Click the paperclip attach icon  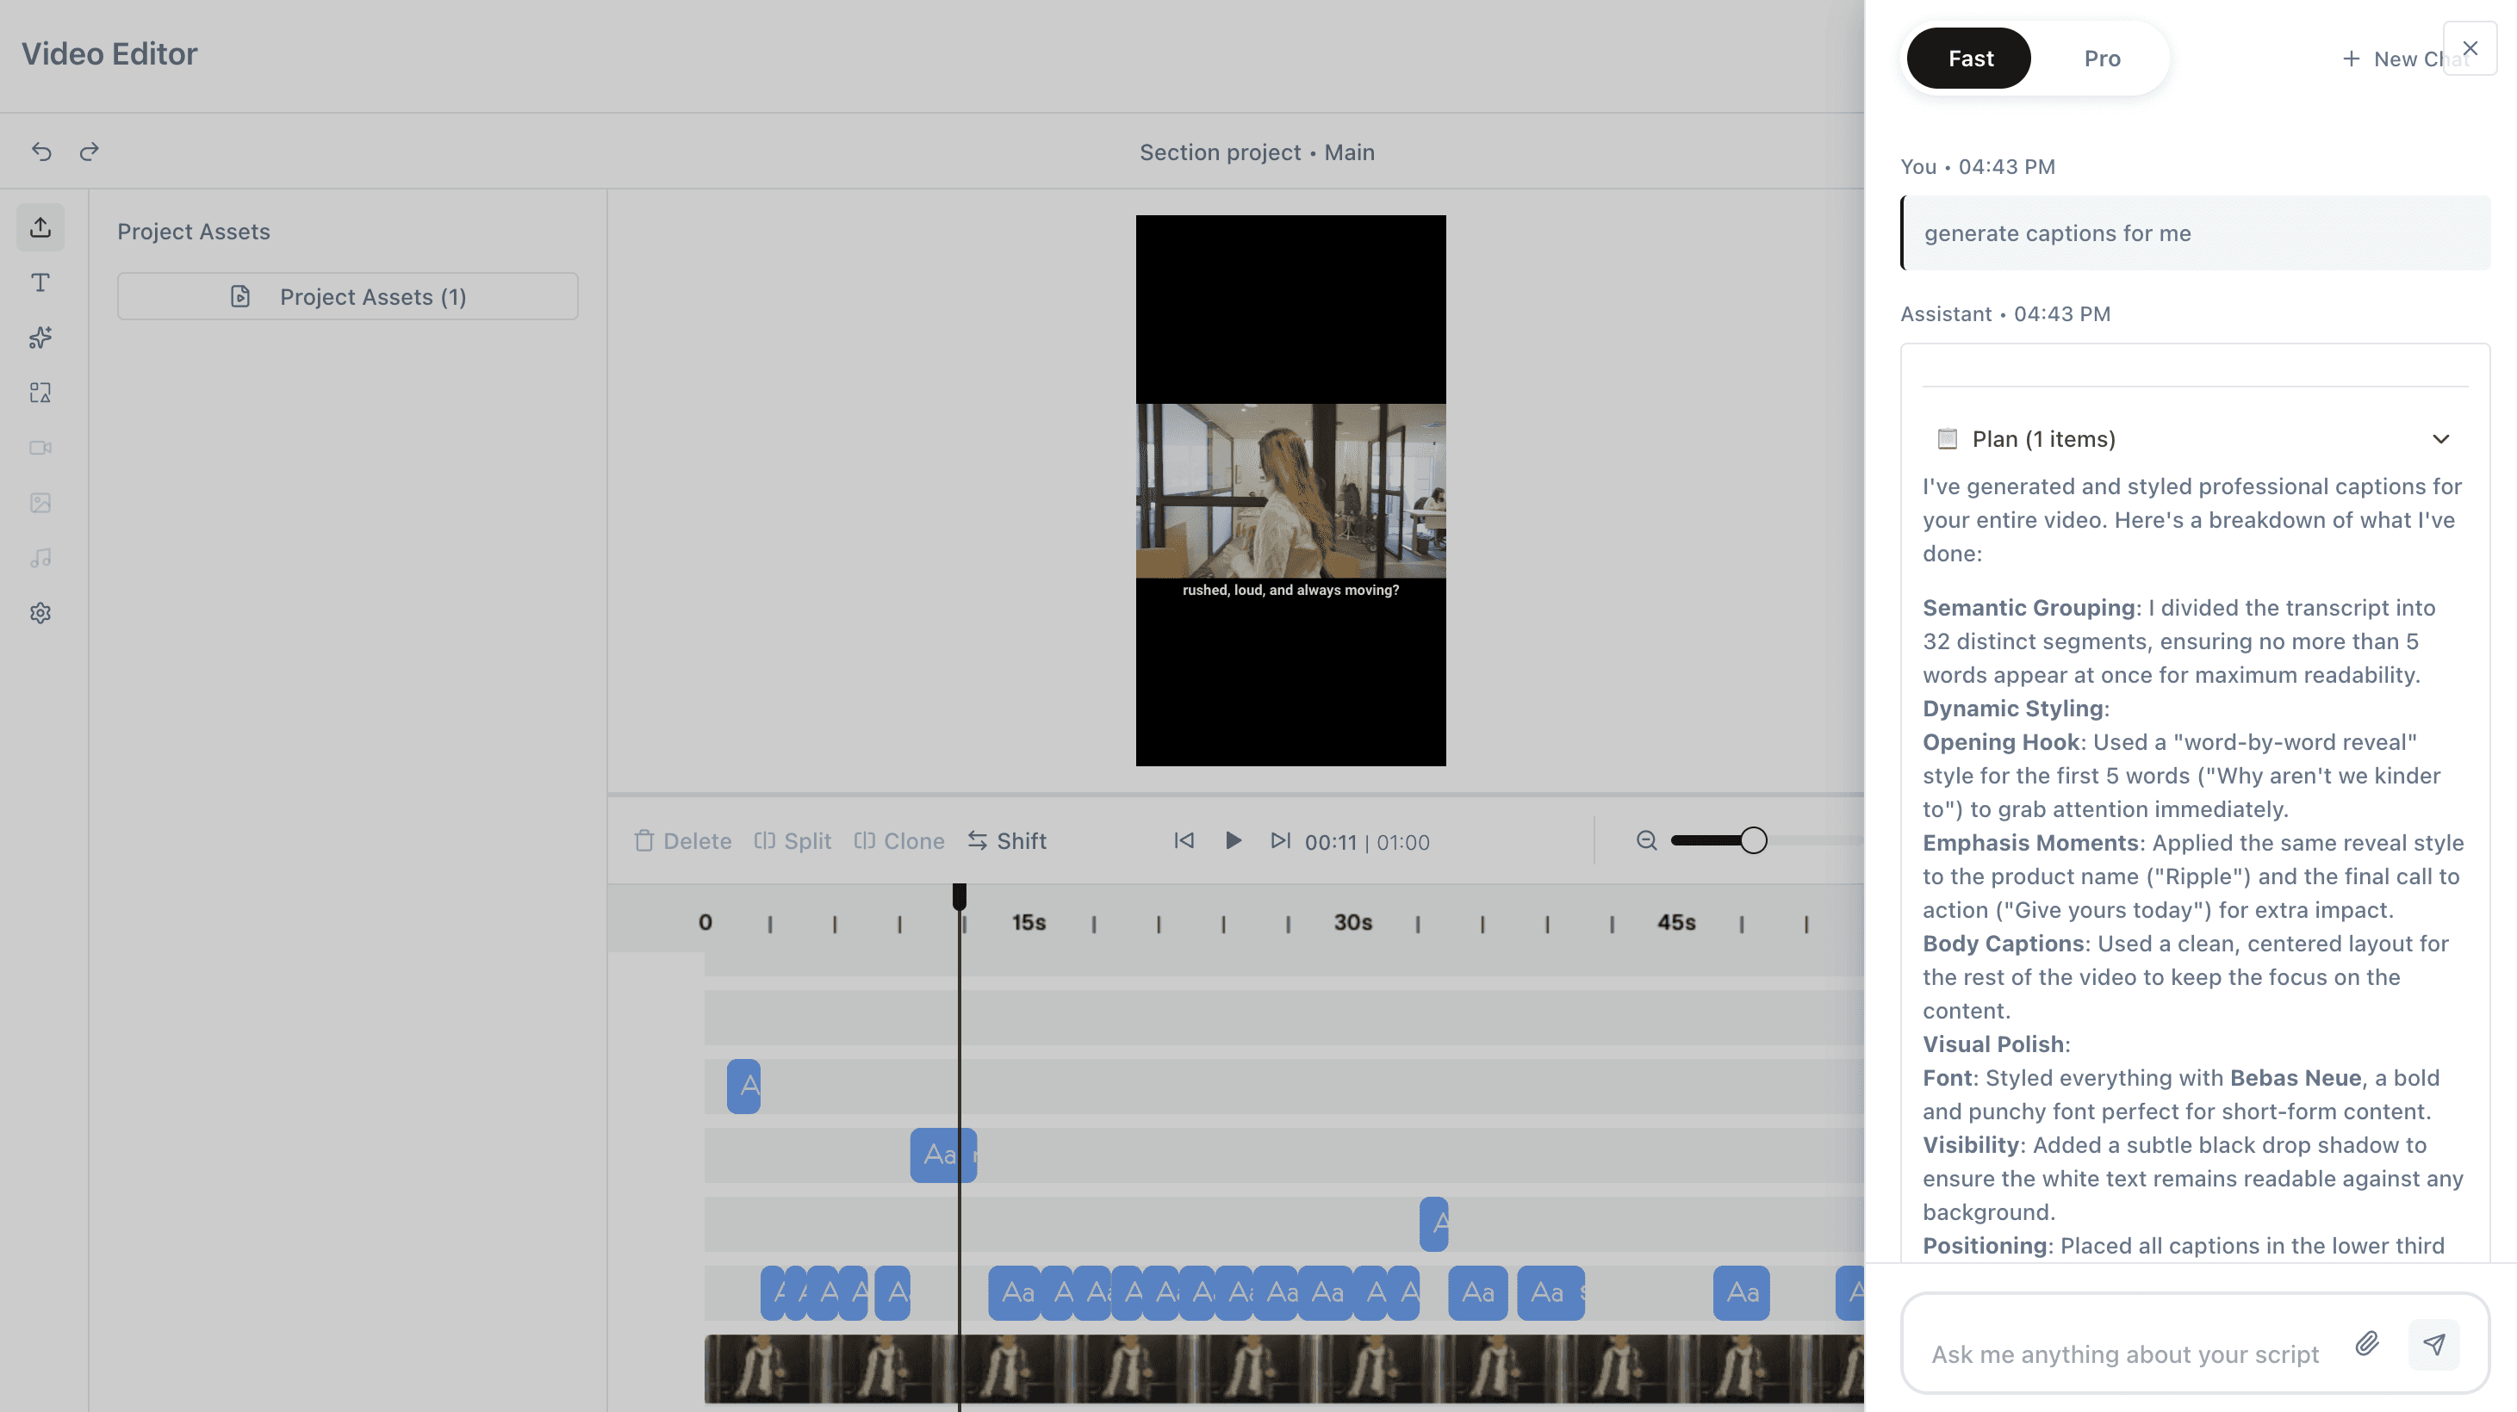(2366, 1344)
